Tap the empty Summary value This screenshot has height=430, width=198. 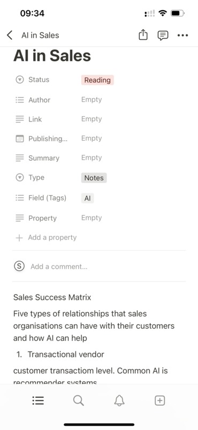pyautogui.click(x=92, y=157)
